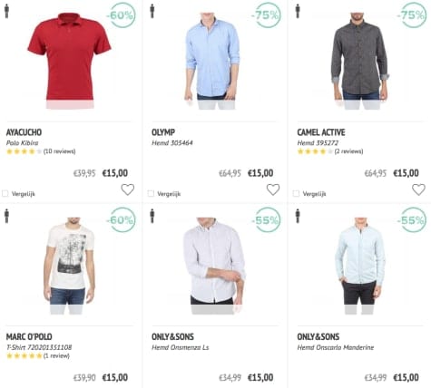The image size is (431, 388).
Task: Open the 2 reviews for the Camel Active shirt
Action: coord(348,151)
